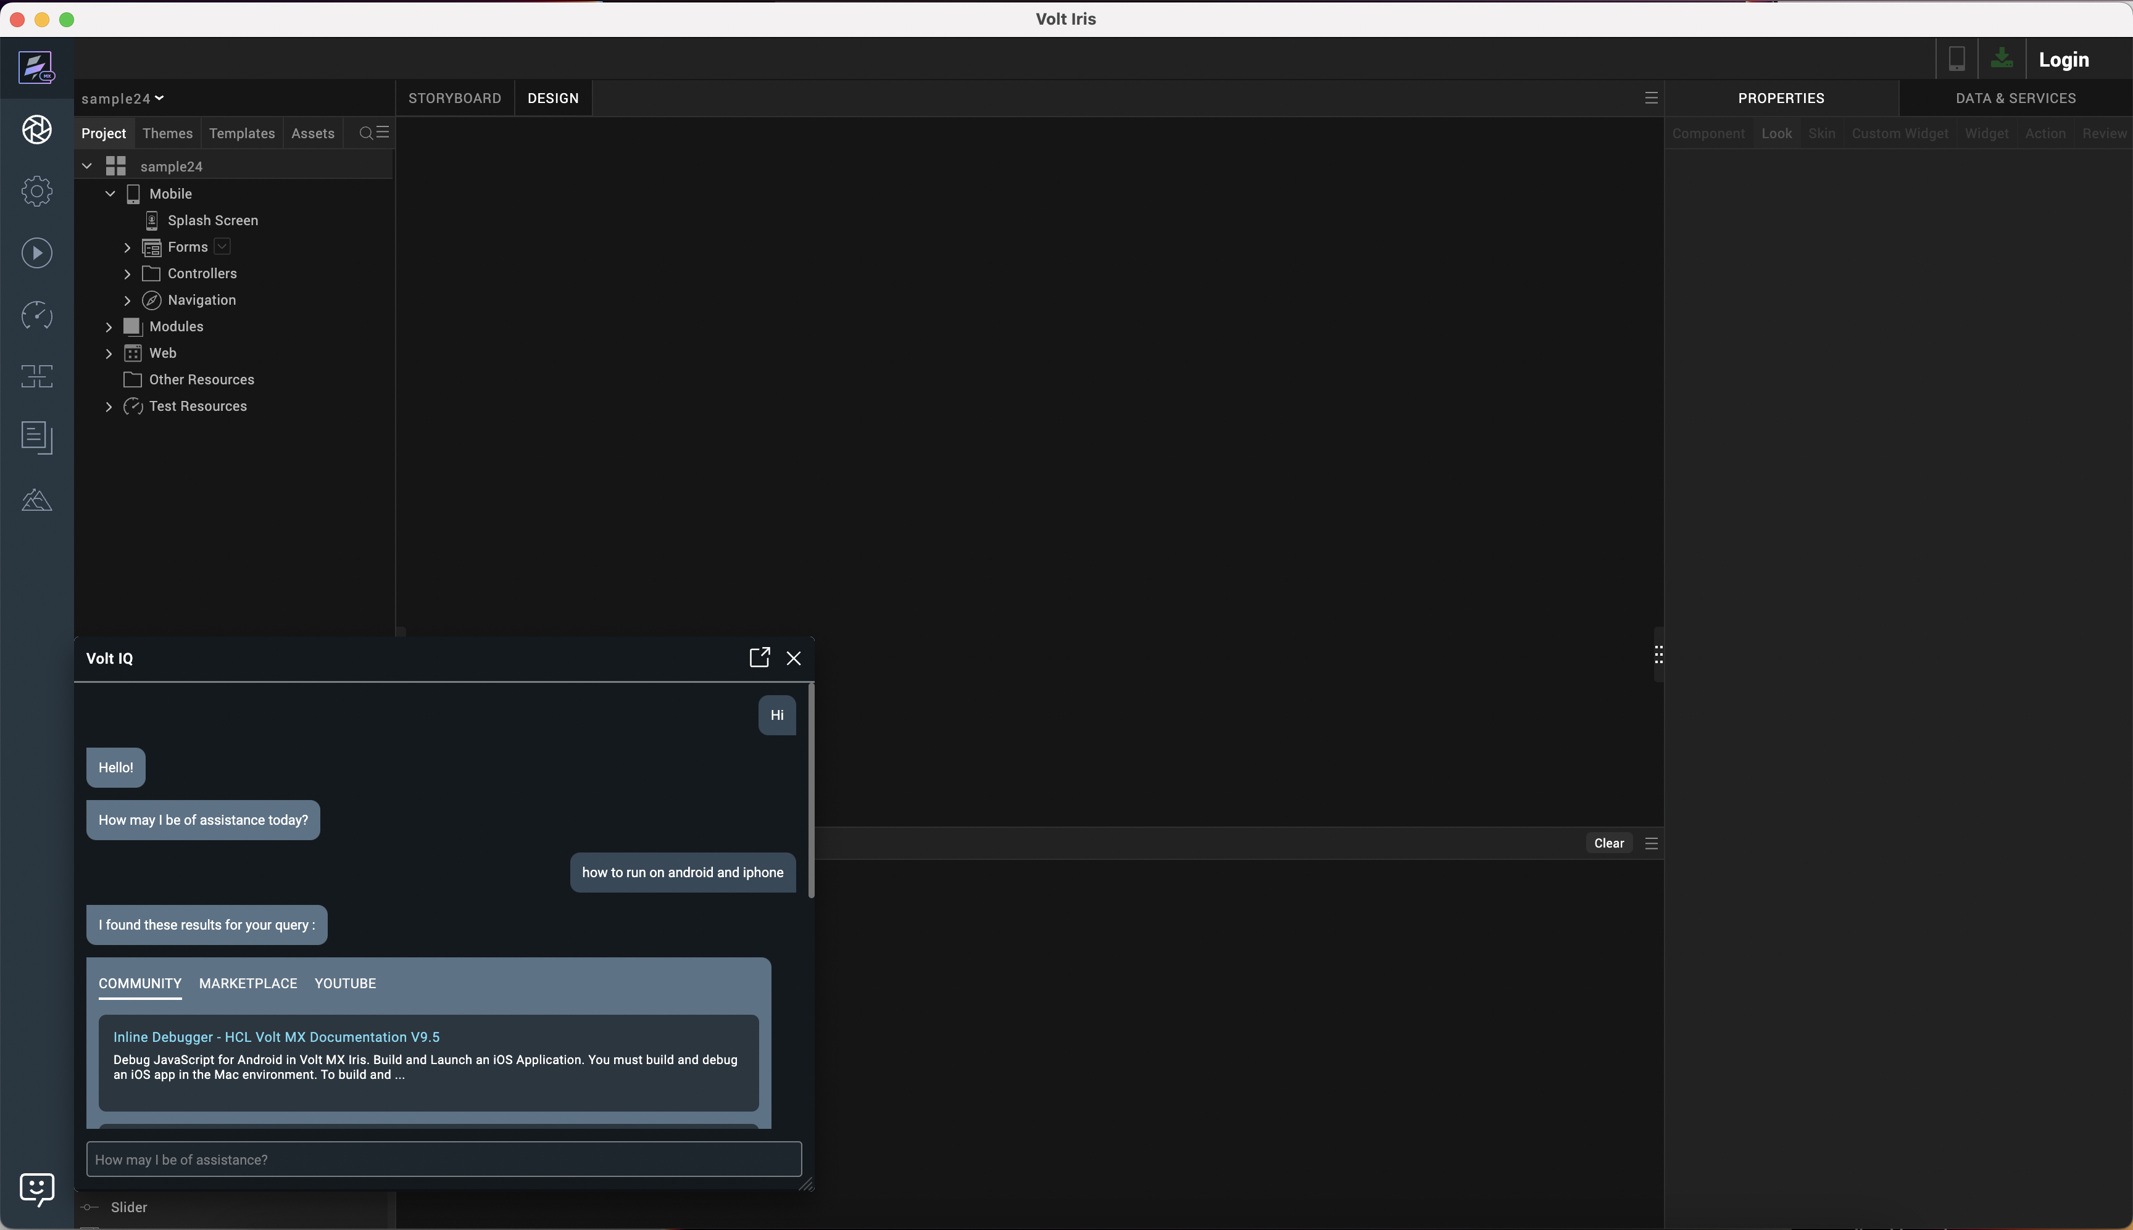Close the Volt IQ panel
The height and width of the screenshot is (1230, 2133).
[x=794, y=658]
